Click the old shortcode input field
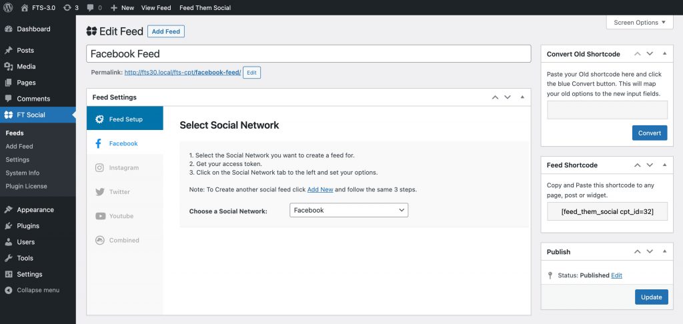The image size is (683, 324). pos(607,110)
